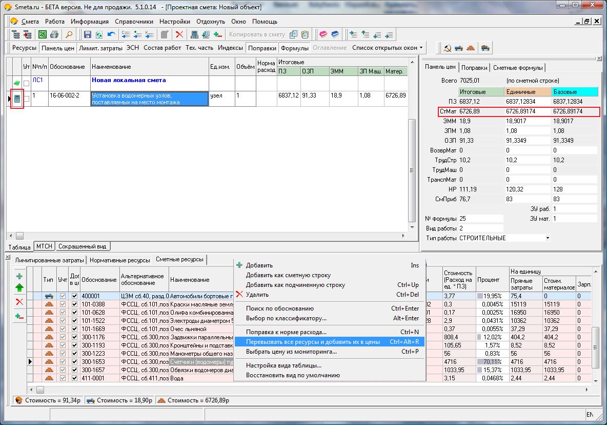Screen dimensions: 607x425
Task: Click the blue floppy disk save icon
Action: tap(88, 35)
